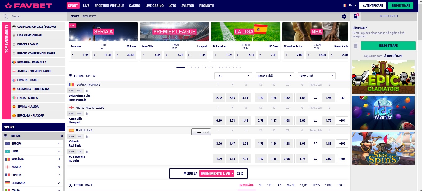Click trophy icon beside Liga Campionilor
Viewport: 422px width, 191px height.
tap(14, 35)
